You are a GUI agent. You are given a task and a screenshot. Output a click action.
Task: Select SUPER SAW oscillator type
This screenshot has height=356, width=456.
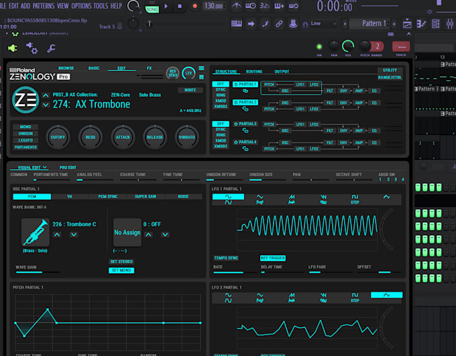146,197
